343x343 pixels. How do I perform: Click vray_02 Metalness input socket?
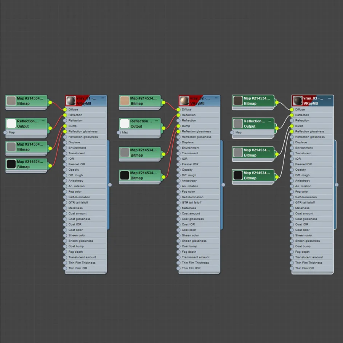178,208
